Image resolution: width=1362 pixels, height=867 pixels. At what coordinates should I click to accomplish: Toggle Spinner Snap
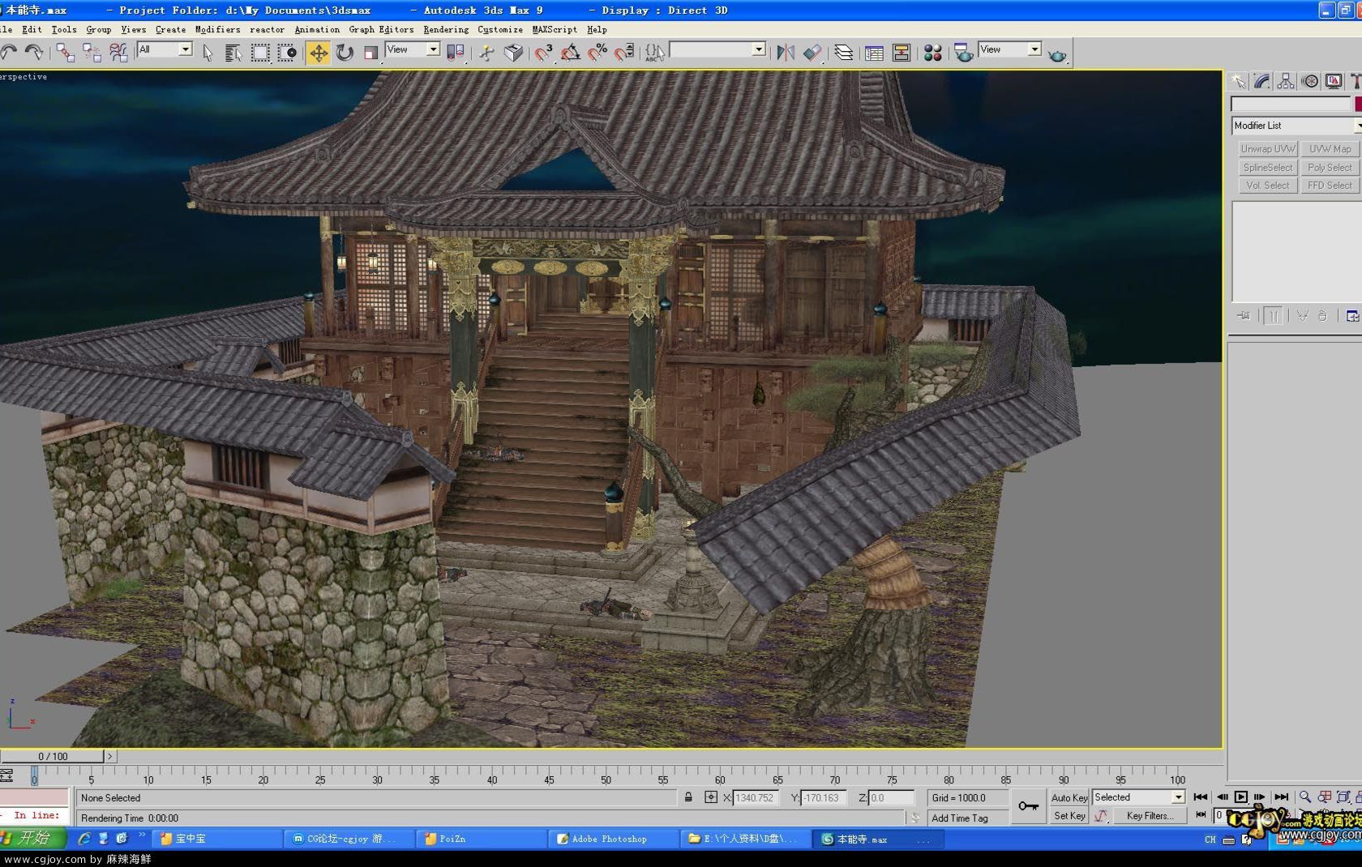[x=624, y=53]
